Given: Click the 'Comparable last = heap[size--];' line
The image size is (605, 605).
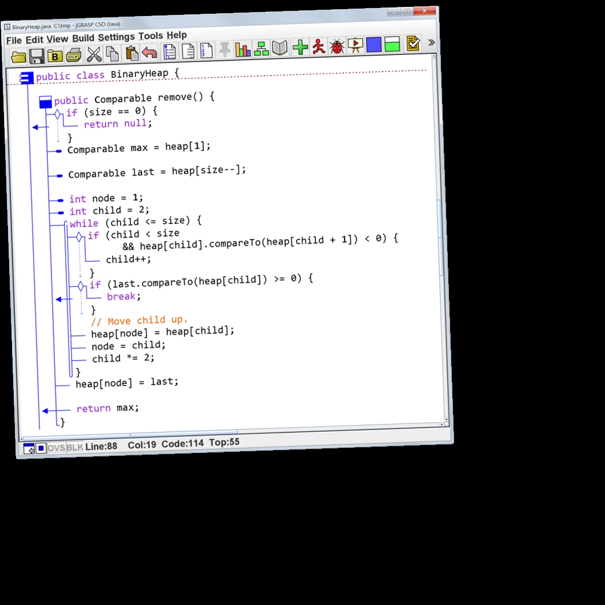Looking at the screenshot, I should 157,172.
